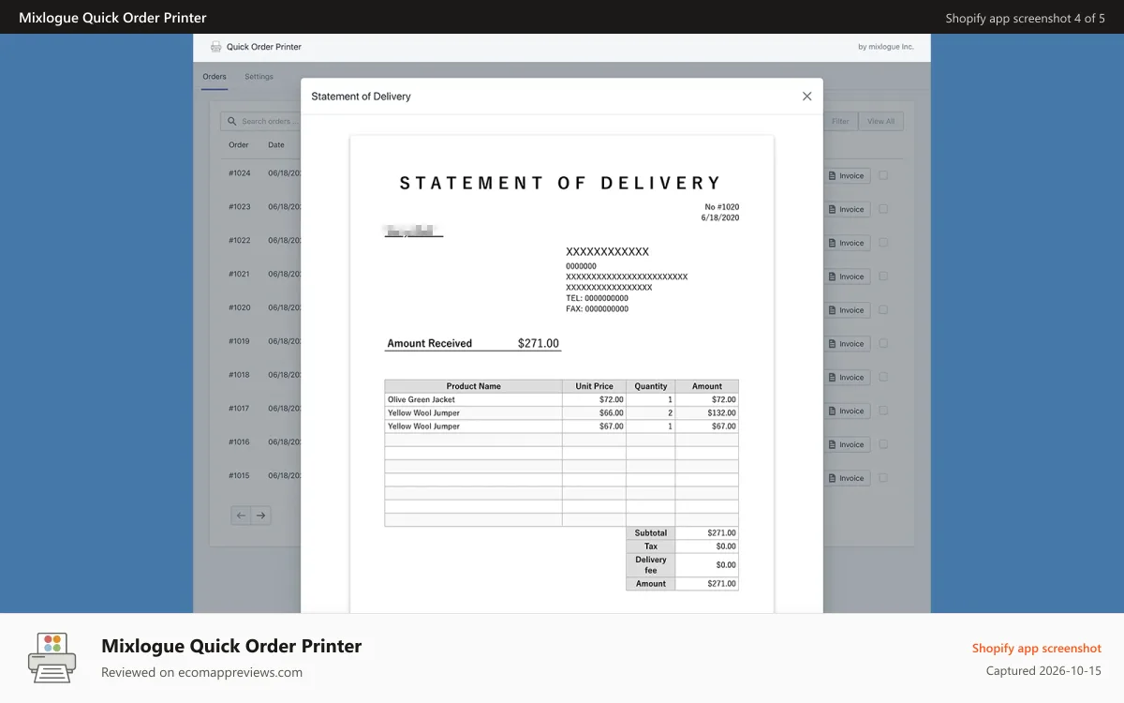This screenshot has height=703, width=1124.
Task: Switch to the Orders tab
Action: tap(214, 77)
